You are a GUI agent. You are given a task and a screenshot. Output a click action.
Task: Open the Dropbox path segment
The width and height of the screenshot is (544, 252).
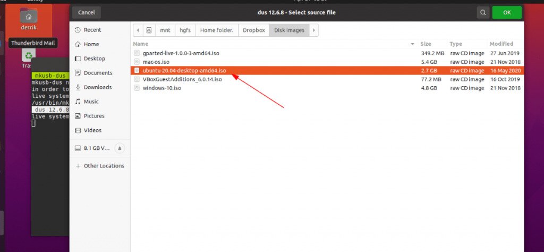pos(253,30)
